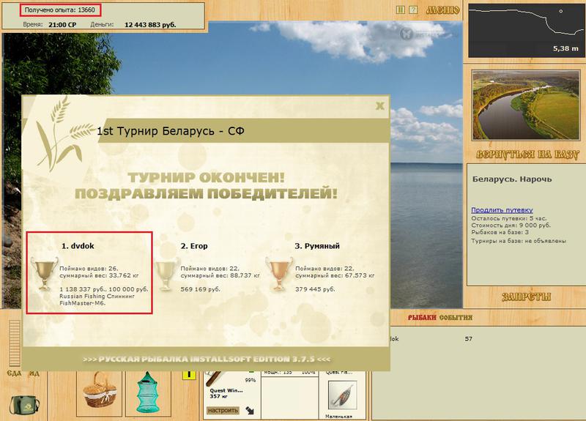Click the third place name 3. Румяный
This screenshot has width=586, height=421.
pyautogui.click(x=317, y=246)
